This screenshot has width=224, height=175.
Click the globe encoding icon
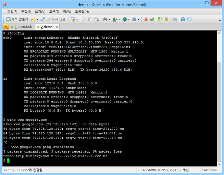click(125, 19)
